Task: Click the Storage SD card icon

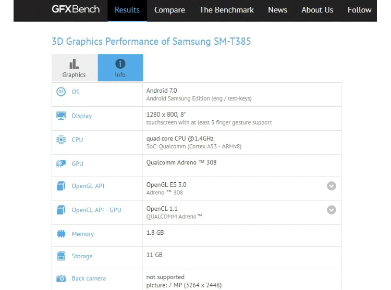Action: 61,256
